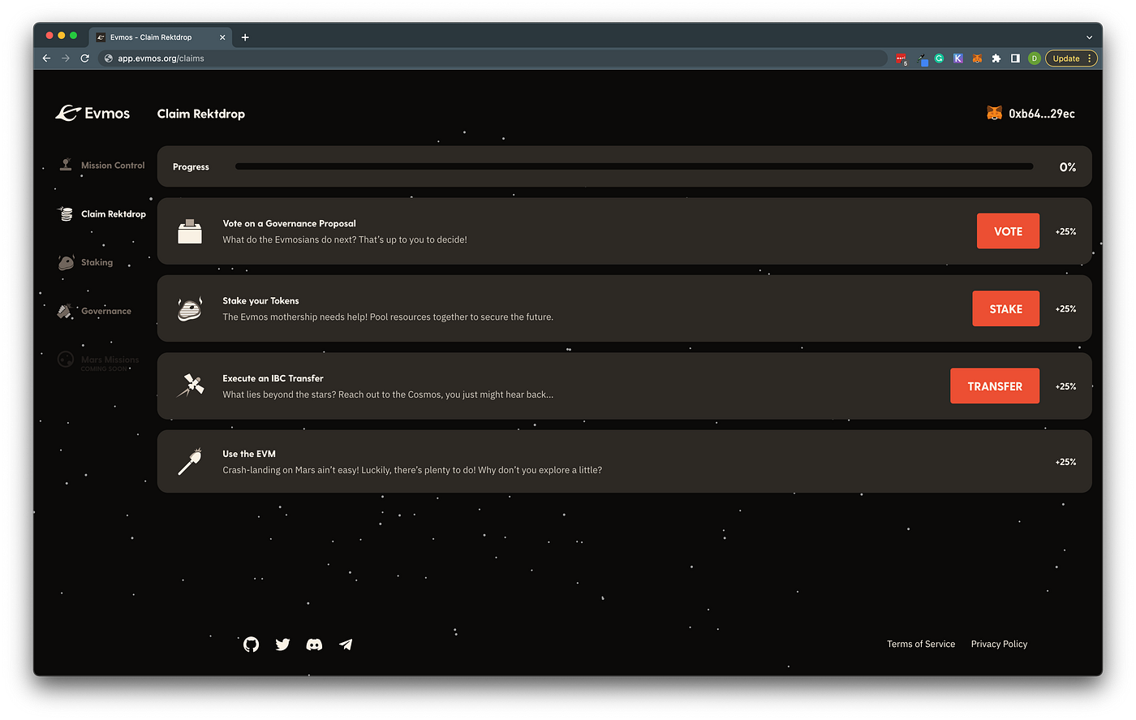
Task: Click the 'What do the Evmosians do next?' description
Action: pyautogui.click(x=345, y=239)
